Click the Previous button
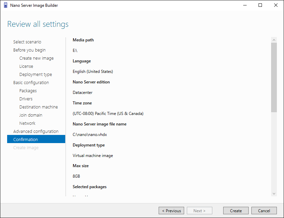 click(x=171, y=211)
